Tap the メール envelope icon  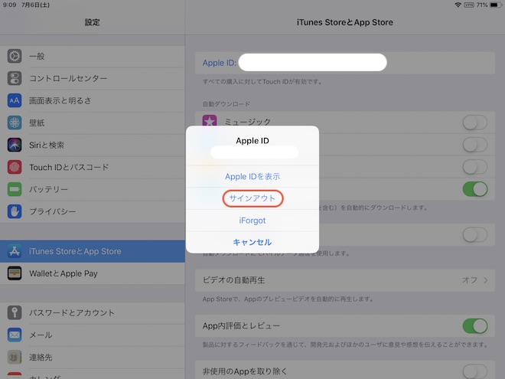[15, 335]
